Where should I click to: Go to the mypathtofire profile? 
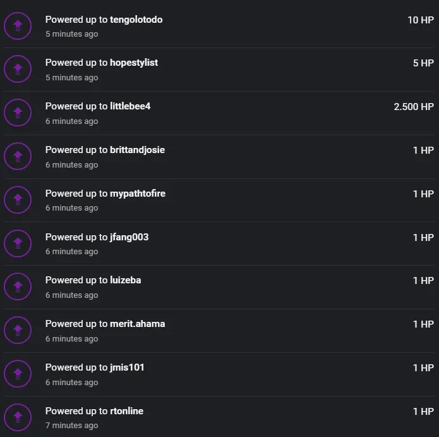coord(138,194)
